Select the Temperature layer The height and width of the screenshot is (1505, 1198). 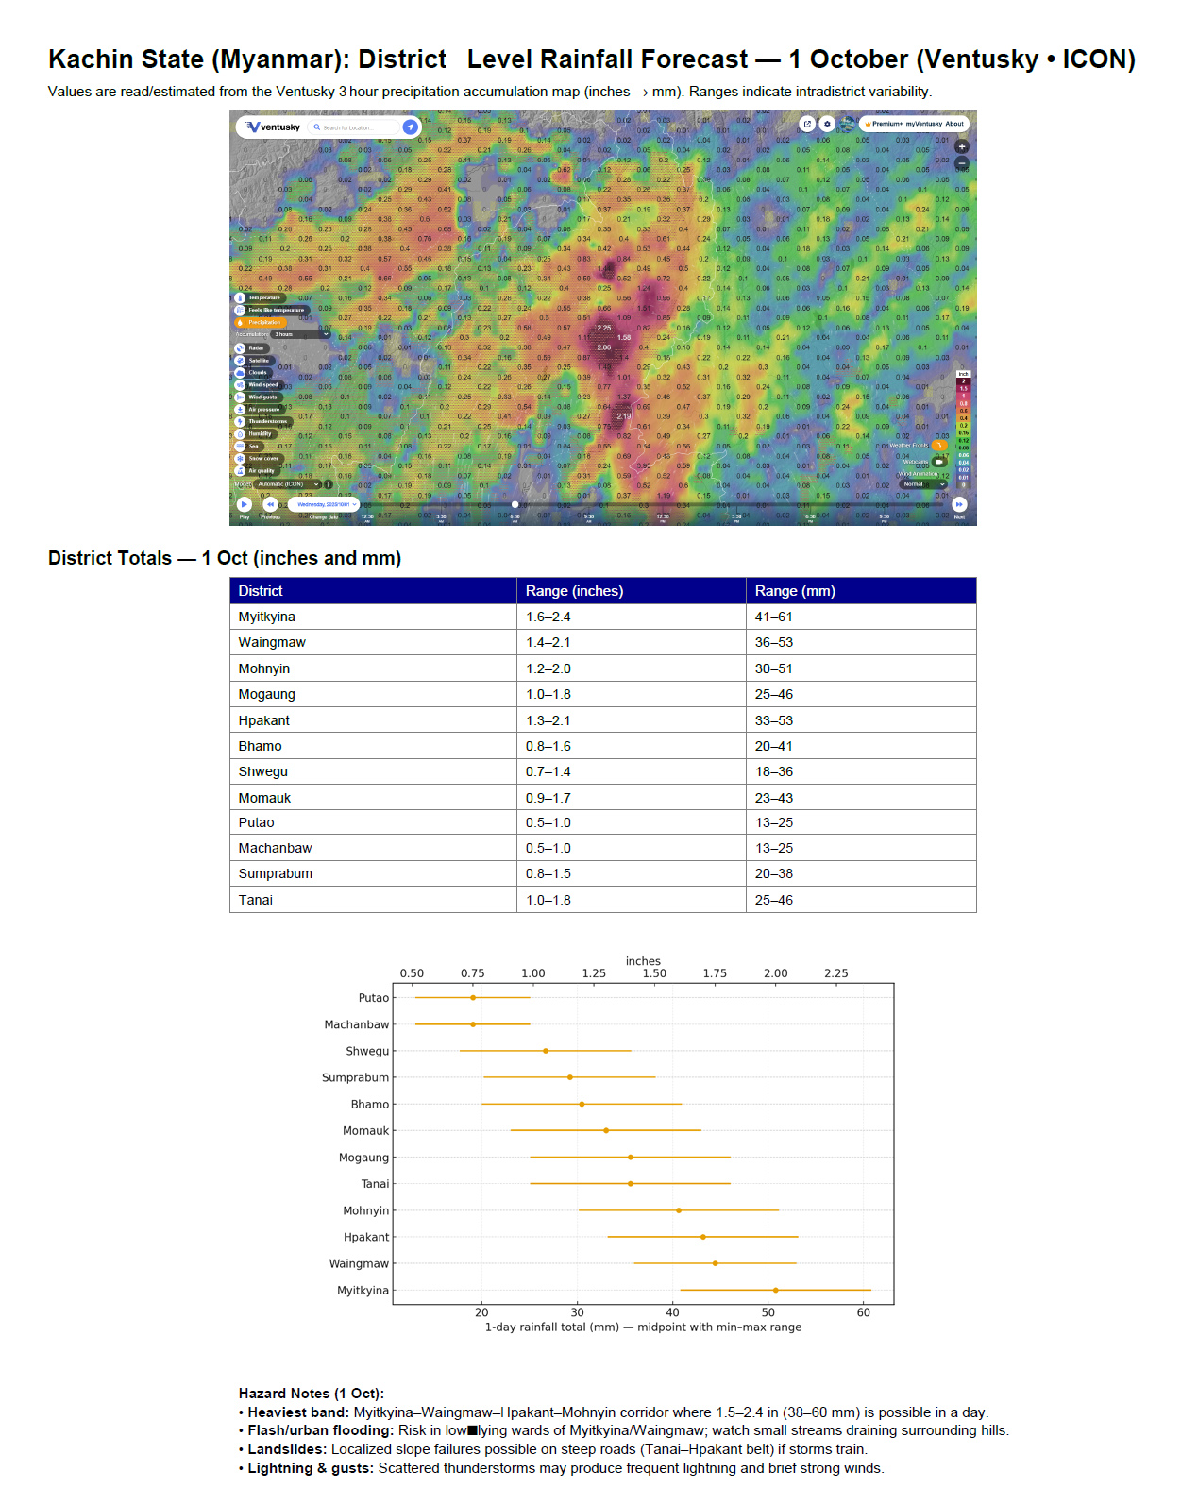click(x=241, y=298)
